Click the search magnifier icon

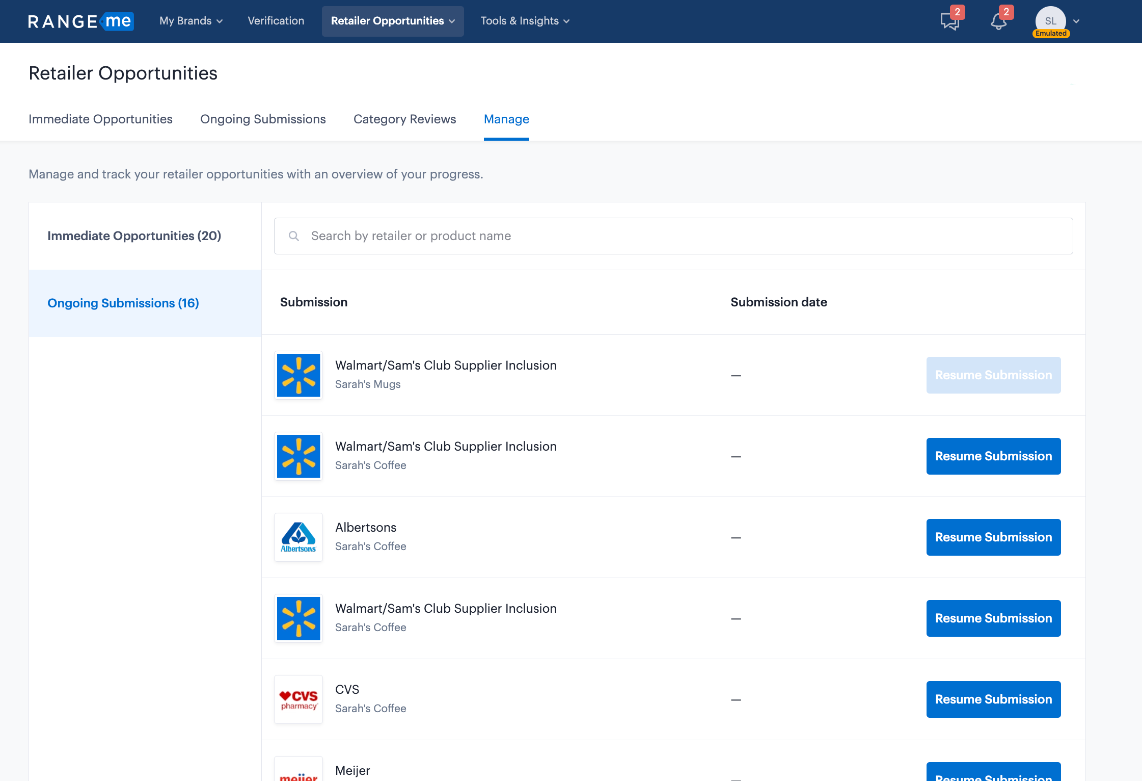[294, 236]
